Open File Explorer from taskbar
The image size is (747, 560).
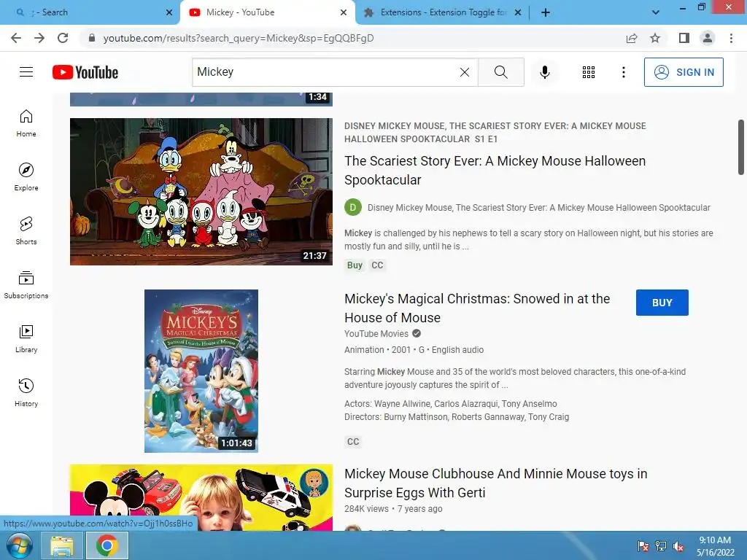tap(62, 545)
